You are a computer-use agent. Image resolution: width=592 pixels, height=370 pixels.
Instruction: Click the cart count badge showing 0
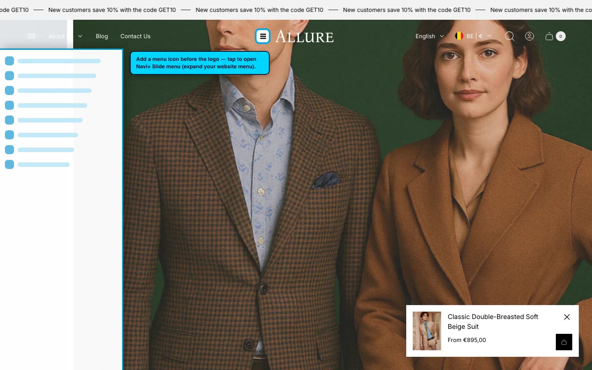tap(561, 36)
